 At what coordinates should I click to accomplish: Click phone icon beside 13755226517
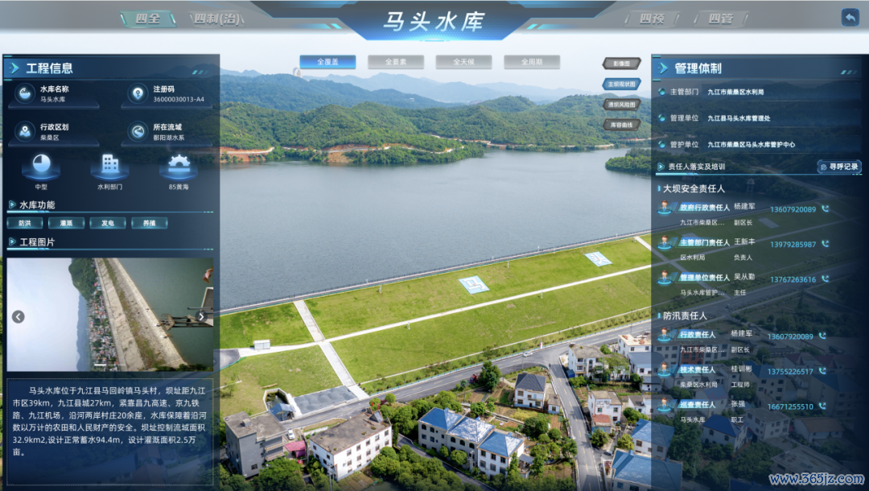(822, 371)
